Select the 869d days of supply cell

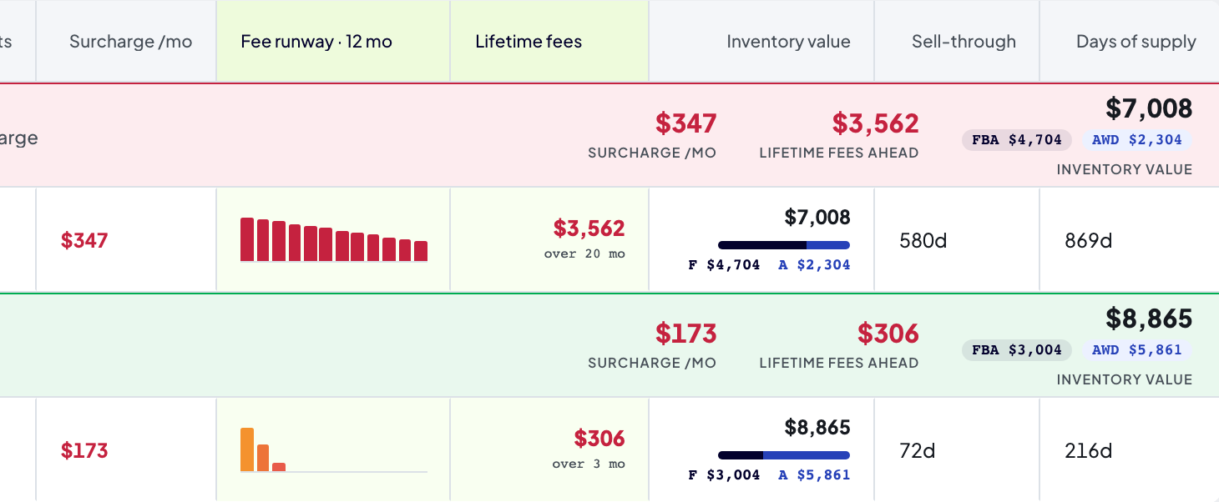click(1129, 240)
